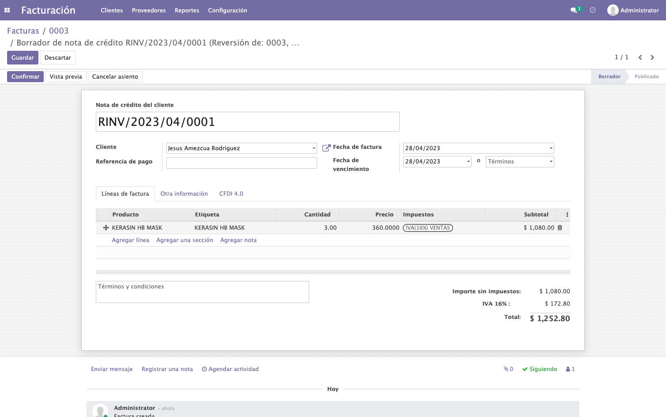Image resolution: width=666 pixels, height=417 pixels.
Task: Click Agendar actividad in chatter
Action: (x=230, y=369)
